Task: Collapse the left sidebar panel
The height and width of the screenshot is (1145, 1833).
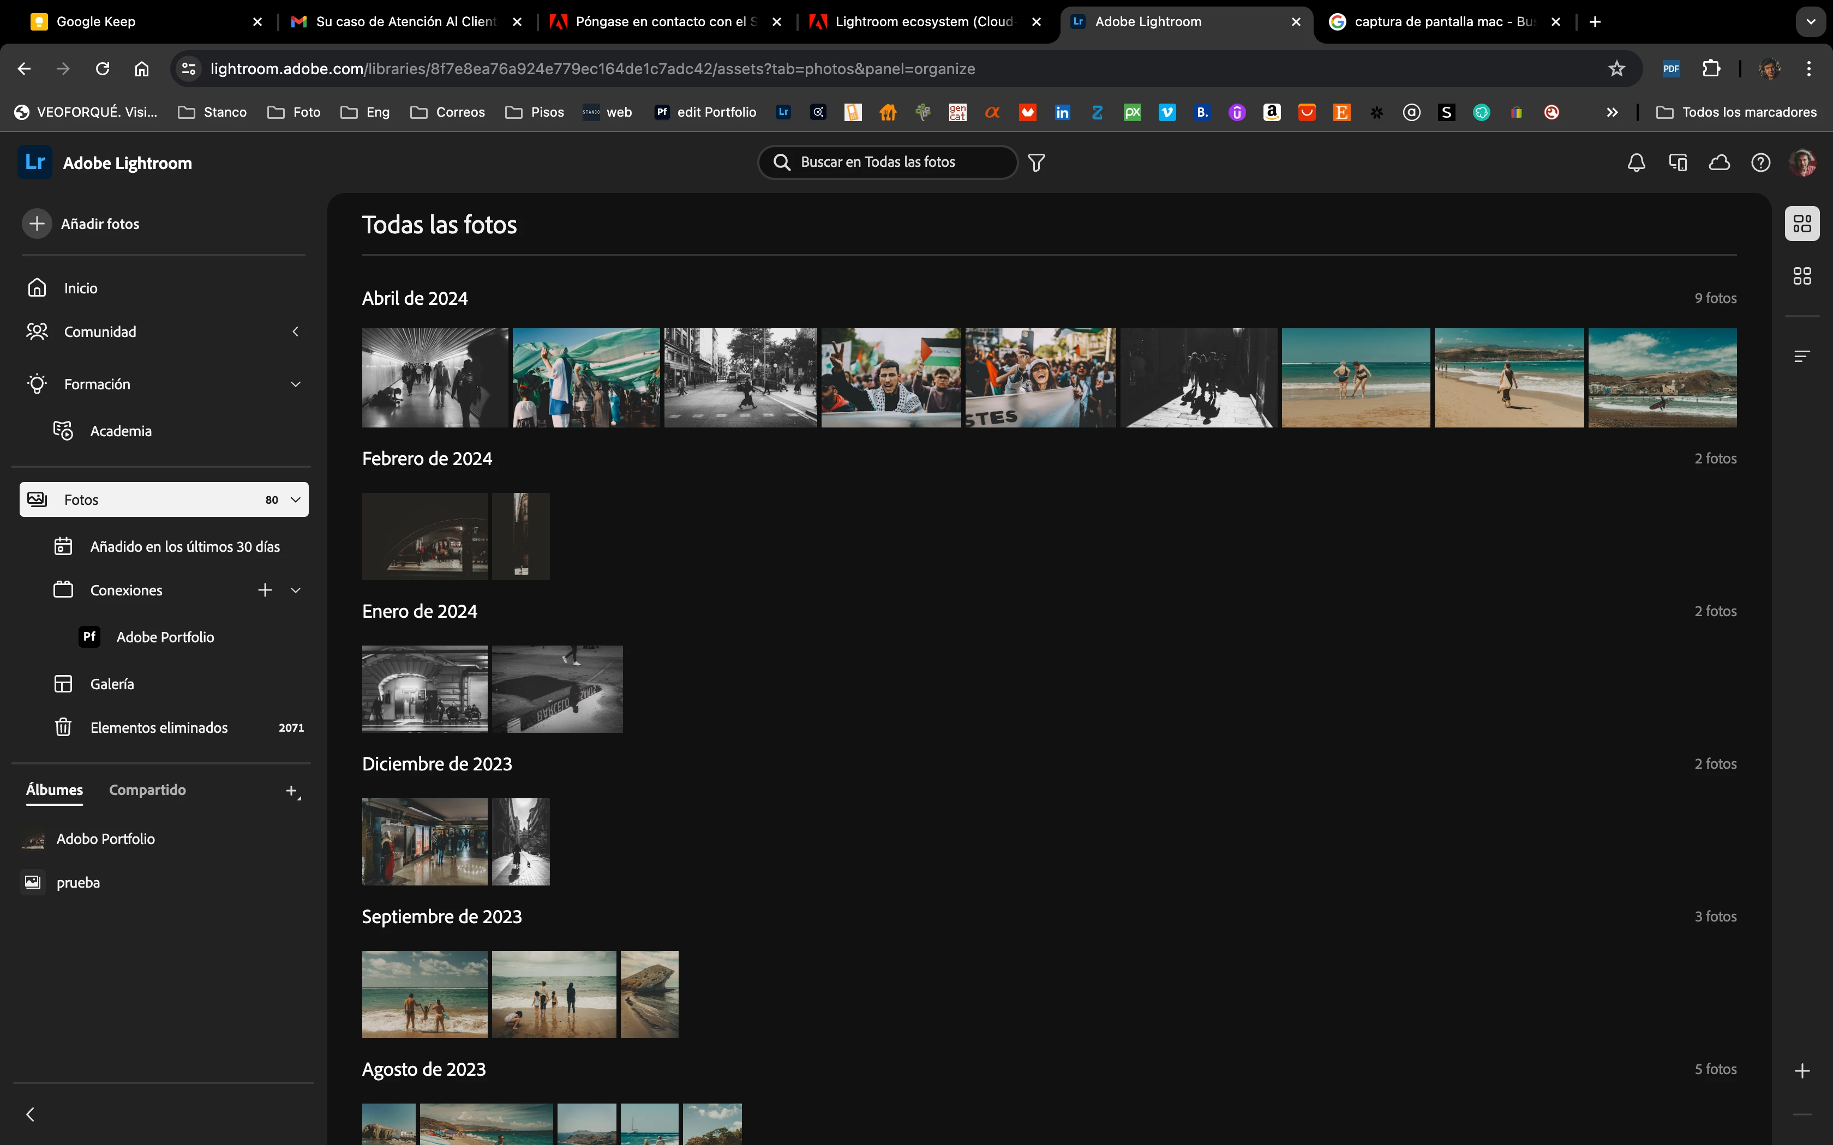Action: tap(31, 1114)
